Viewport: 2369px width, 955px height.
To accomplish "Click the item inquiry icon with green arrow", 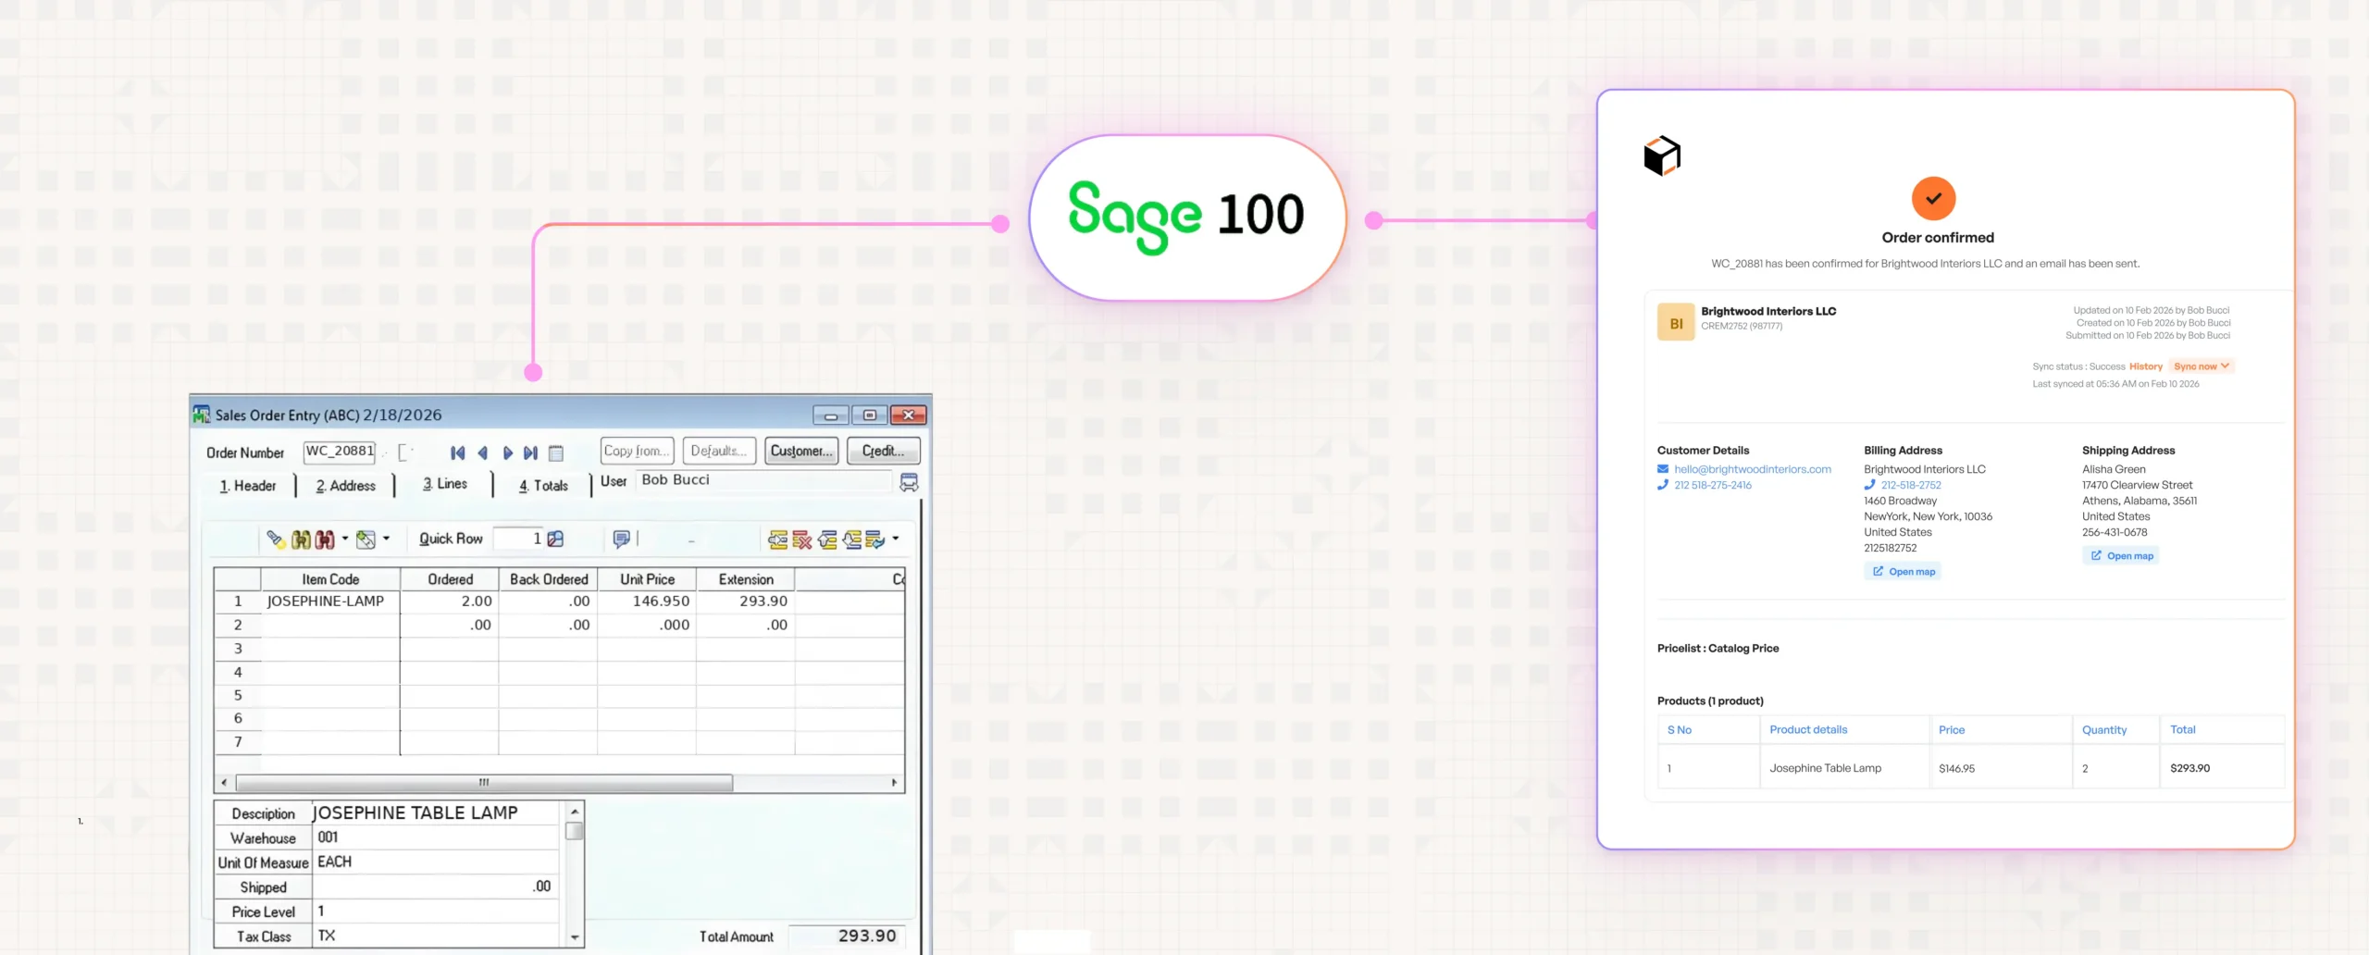I will [366, 539].
